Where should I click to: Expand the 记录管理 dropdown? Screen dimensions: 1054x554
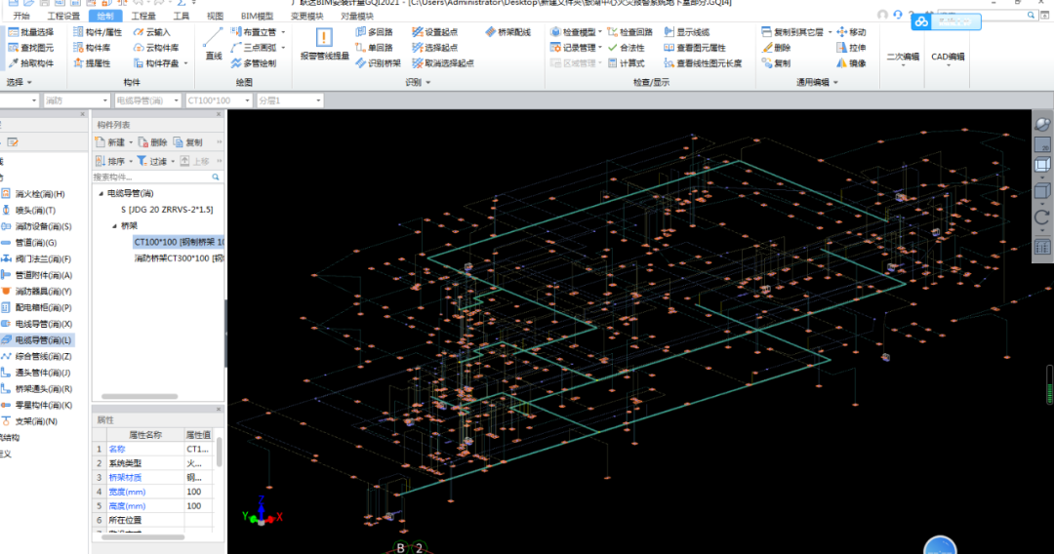pos(599,48)
